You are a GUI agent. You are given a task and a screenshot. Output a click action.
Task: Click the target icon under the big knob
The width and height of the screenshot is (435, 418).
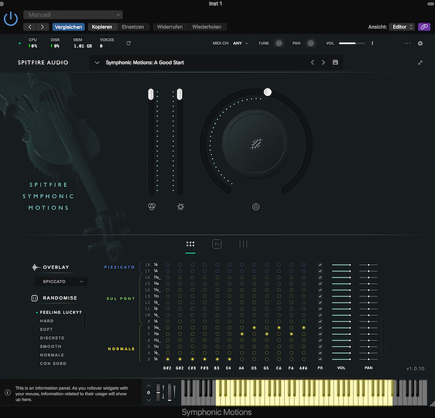coord(256,207)
